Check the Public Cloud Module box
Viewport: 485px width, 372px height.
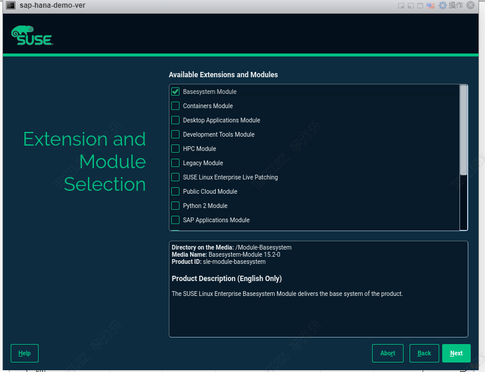175,191
